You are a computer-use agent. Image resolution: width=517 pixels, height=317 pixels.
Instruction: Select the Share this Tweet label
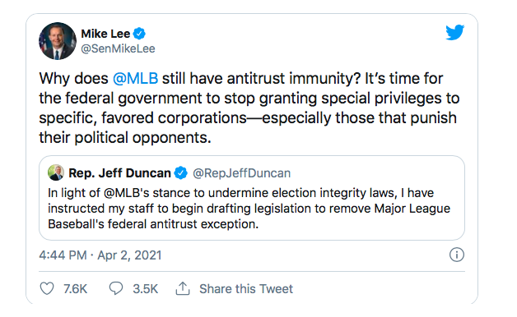pos(246,289)
